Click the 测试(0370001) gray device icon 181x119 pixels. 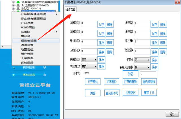(x=18, y=9)
